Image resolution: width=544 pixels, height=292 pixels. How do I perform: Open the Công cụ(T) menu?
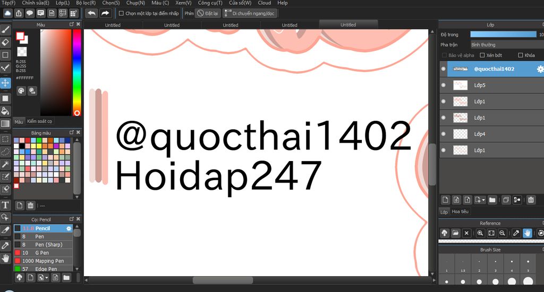pyautogui.click(x=210, y=3)
